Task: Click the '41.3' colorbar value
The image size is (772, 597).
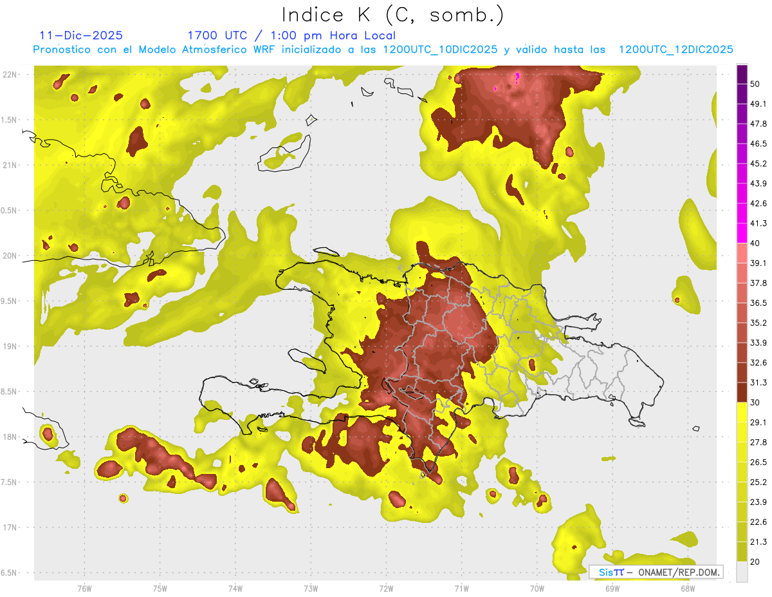Action: 758,223
